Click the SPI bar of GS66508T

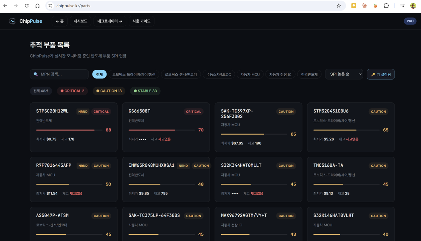(x=162, y=130)
